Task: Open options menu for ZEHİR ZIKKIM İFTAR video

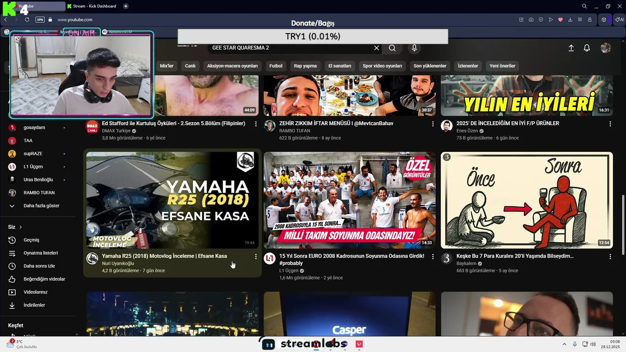Action: click(x=433, y=124)
